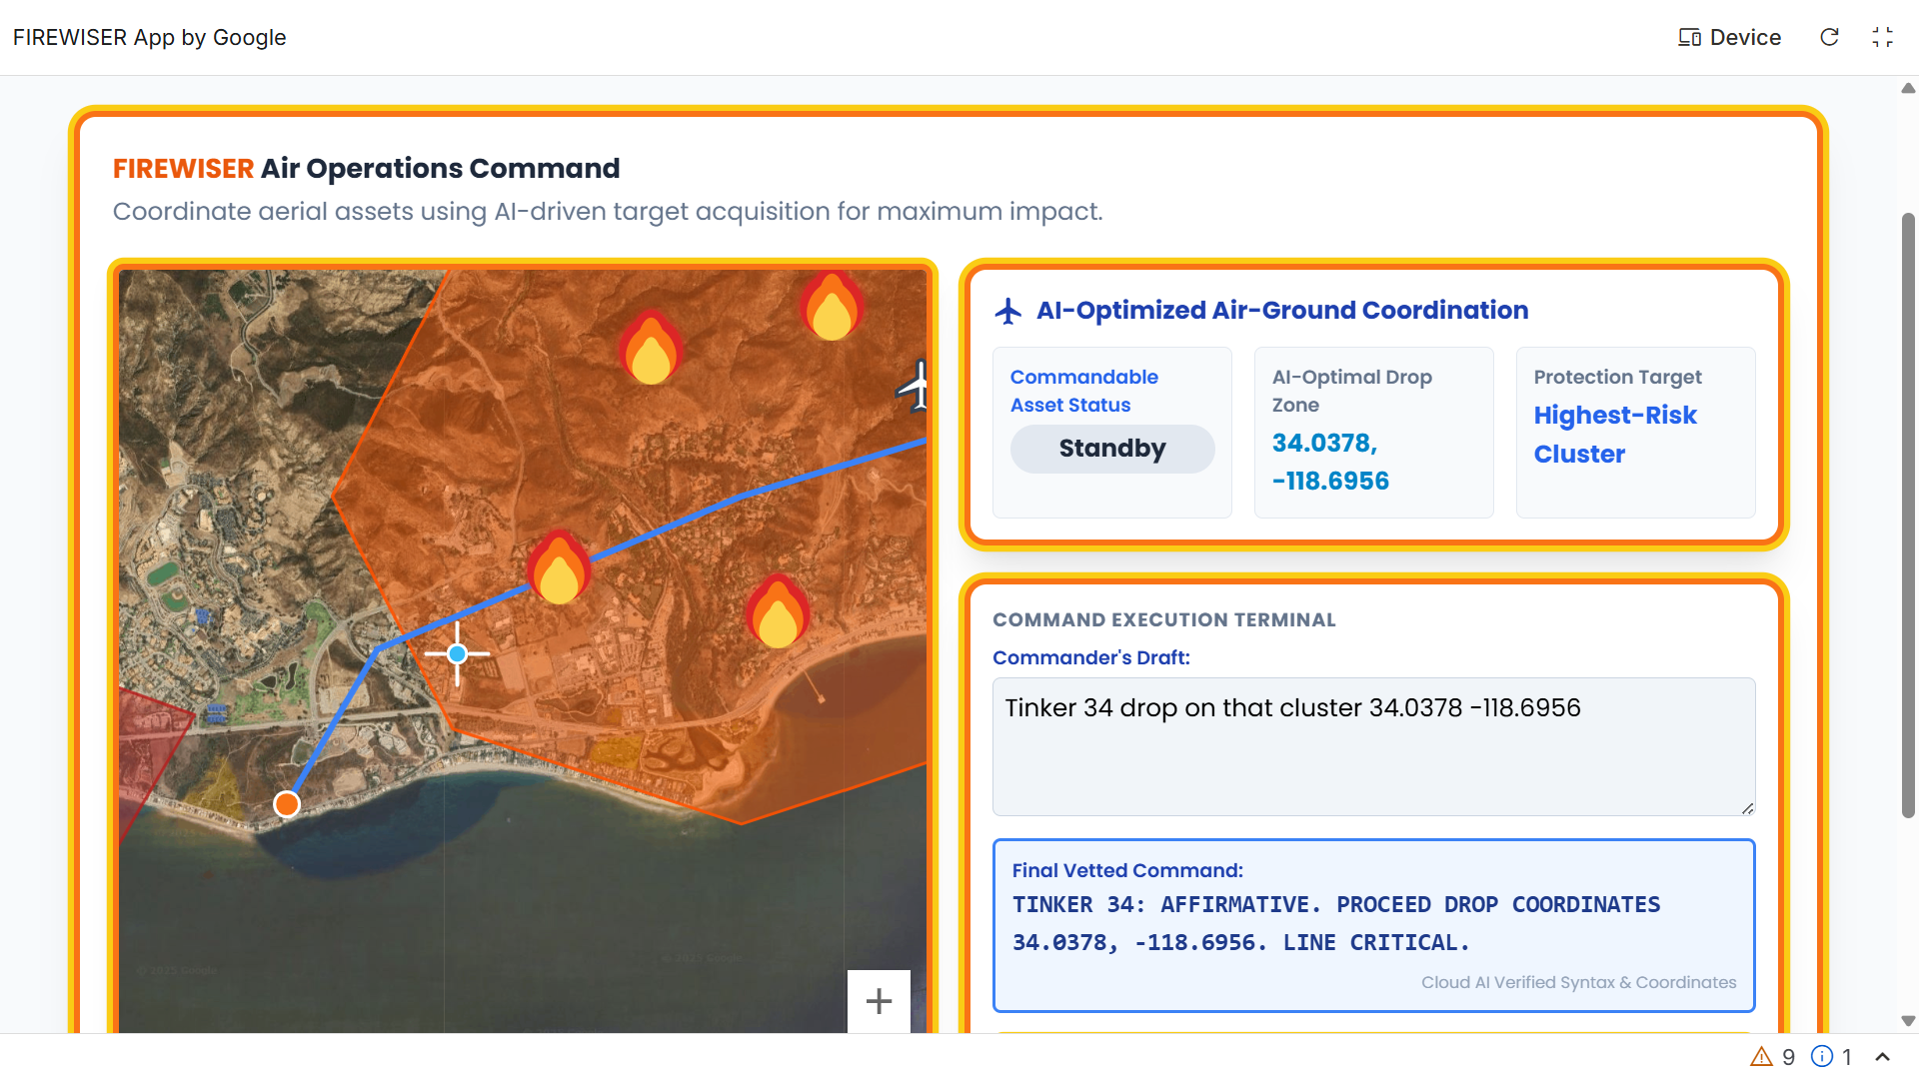
Task: Expand the console panel with chevron arrow
Action: pyautogui.click(x=1882, y=1057)
